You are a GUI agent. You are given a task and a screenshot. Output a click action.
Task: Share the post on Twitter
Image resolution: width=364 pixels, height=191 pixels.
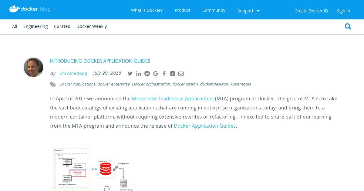click(130, 73)
